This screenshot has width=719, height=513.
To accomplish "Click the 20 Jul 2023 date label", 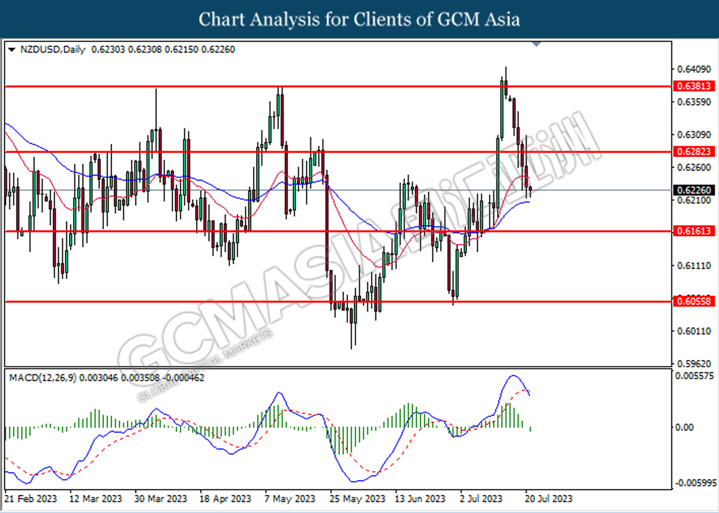I will [x=549, y=499].
